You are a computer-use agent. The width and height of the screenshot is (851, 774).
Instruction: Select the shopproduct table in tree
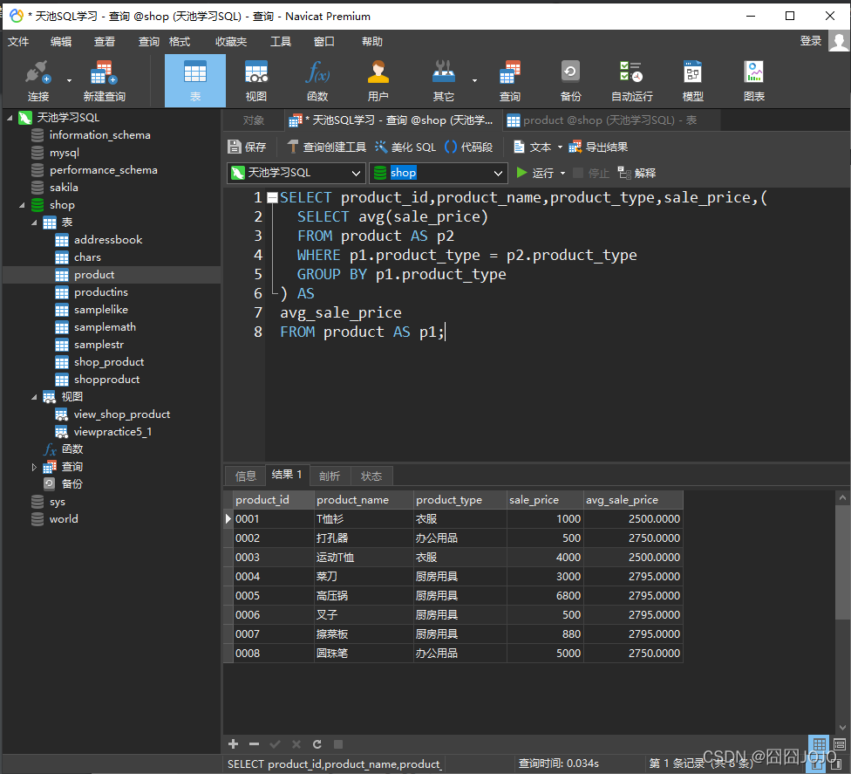(107, 380)
